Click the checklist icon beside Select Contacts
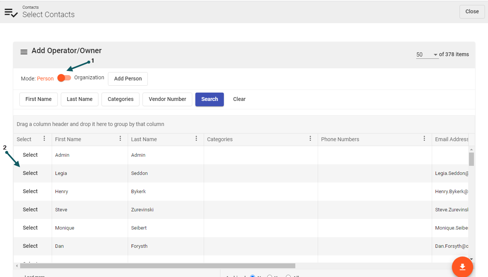Viewport: 488px width, 277px height. (11, 12)
